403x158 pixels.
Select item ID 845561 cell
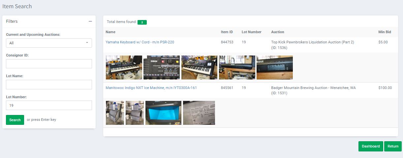(227, 88)
